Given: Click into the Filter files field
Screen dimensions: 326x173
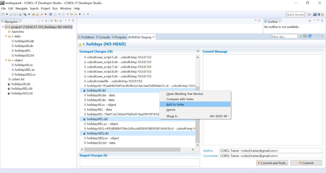Looking at the screenshot, I should tap(284, 37).
